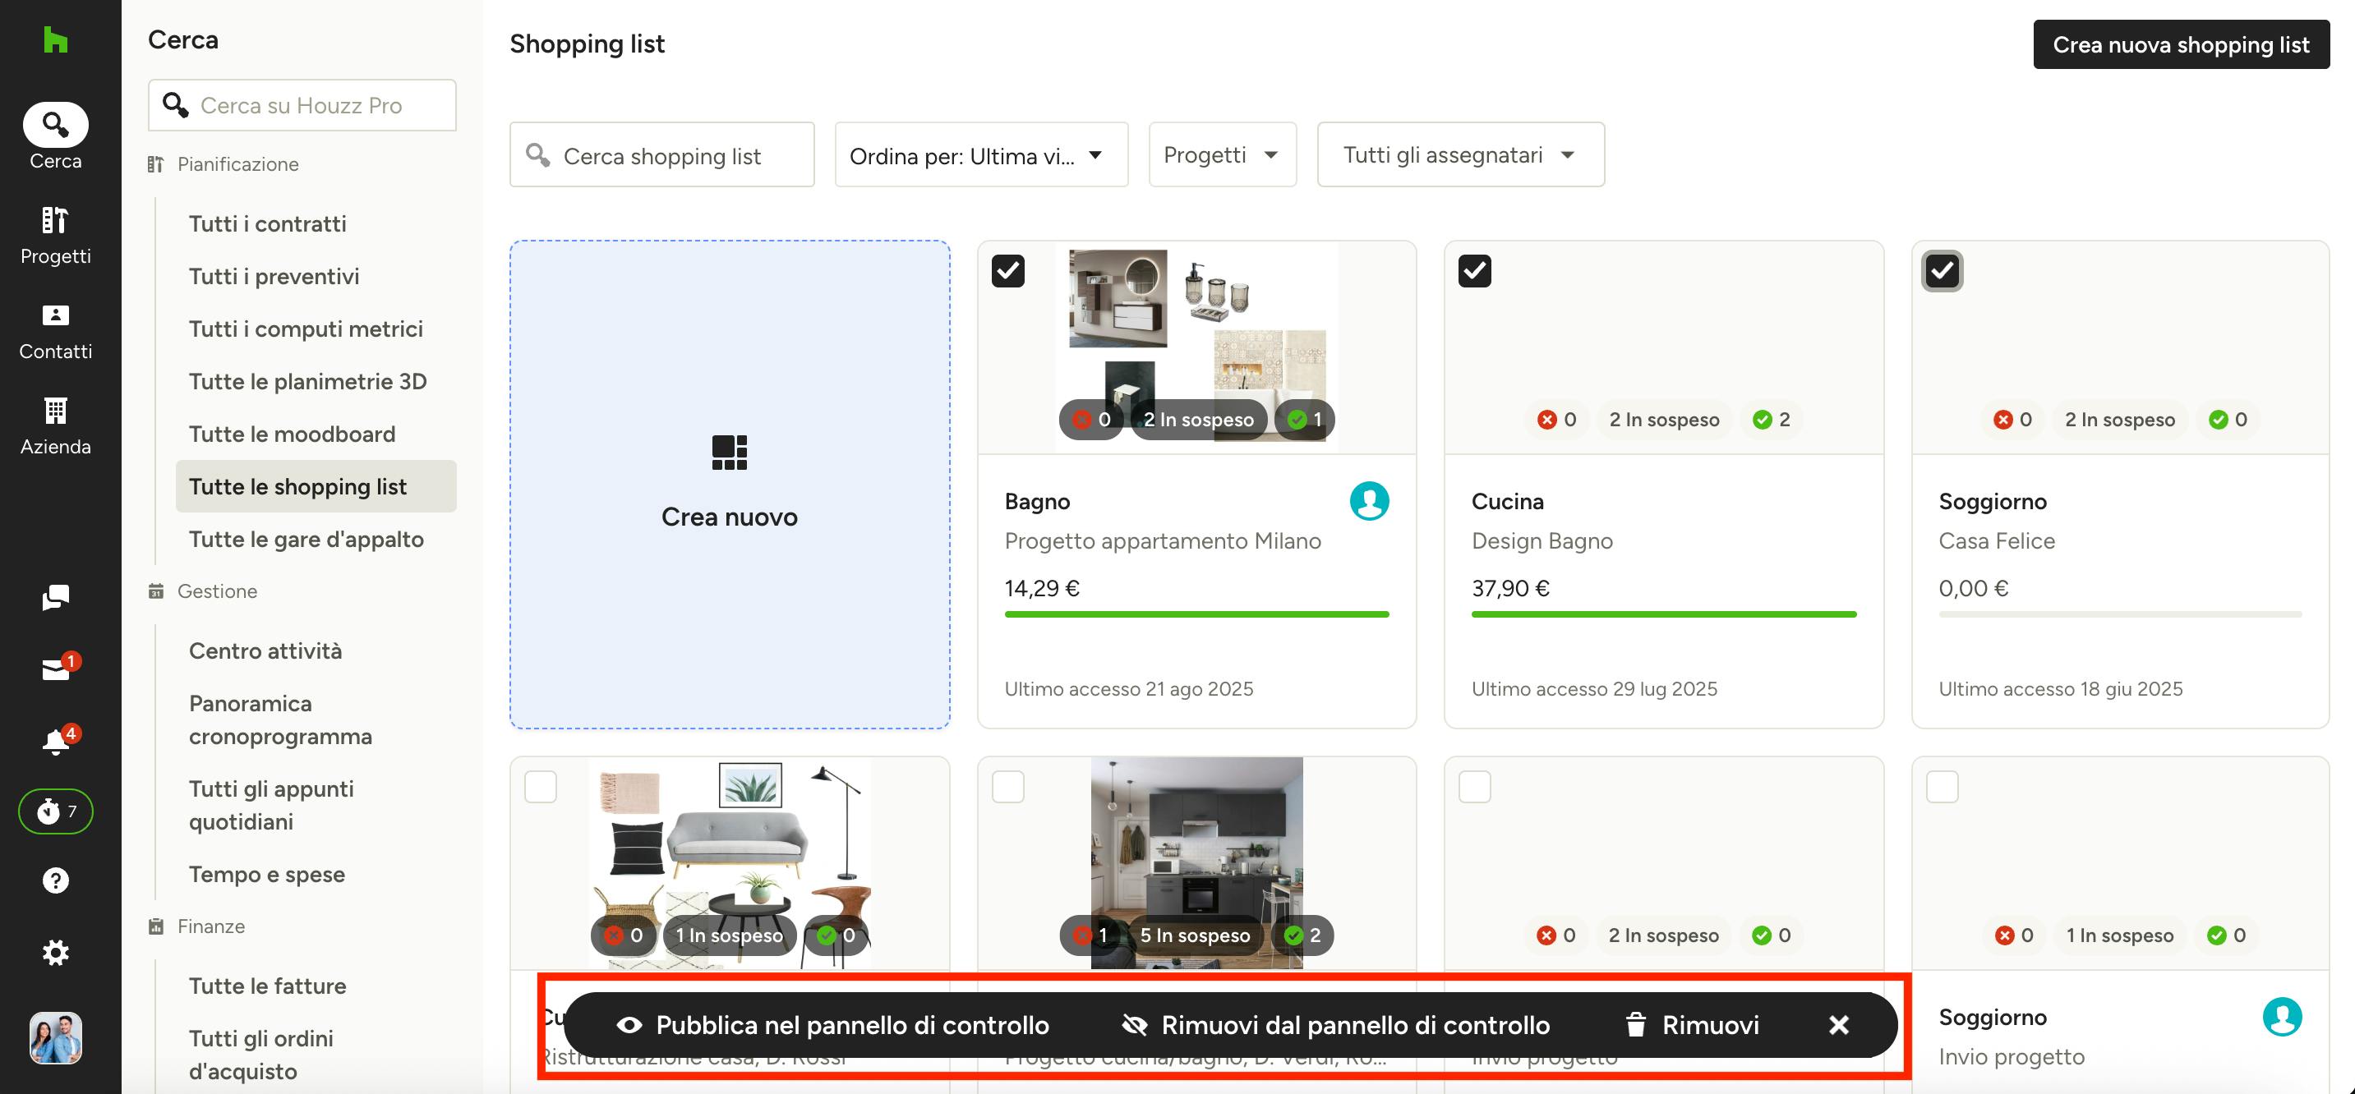
Task: Click Pubblica nel pannello di controllo
Action: coord(833,1026)
